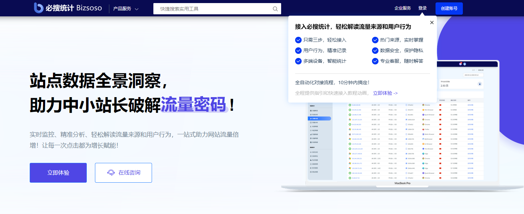This screenshot has height=214, width=524.
Task: Click the highlighted sidebar item in dashboard preview
Action: pos(320,119)
